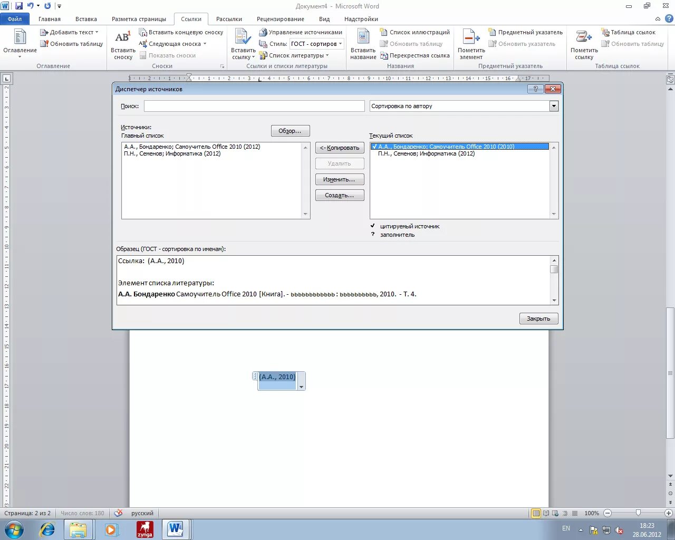Click the Закрыть button
This screenshot has width=675, height=540.
coord(538,319)
